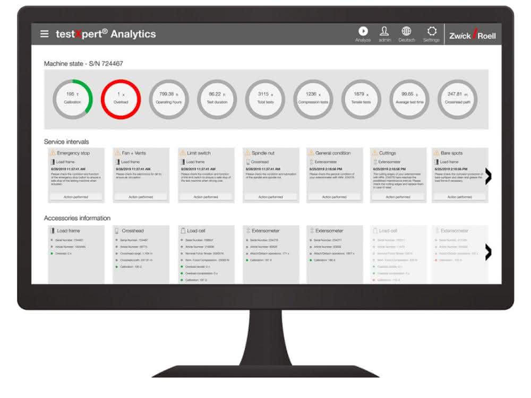Select 'Crosshead path' row in Crosshead card
Viewport: 531px width, 398px height.
(134, 260)
